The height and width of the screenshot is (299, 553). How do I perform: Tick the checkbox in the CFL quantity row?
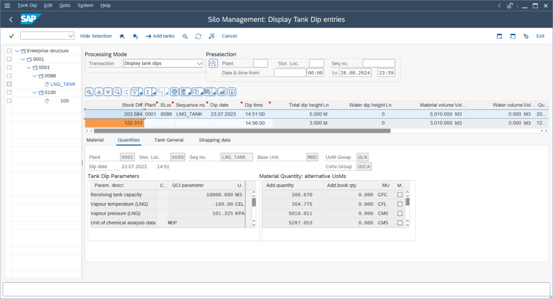click(x=400, y=204)
